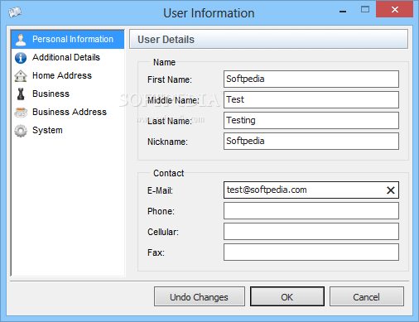Click the "Contact" group title
Image resolution: width=419 pixels, height=322 pixels.
169,173
